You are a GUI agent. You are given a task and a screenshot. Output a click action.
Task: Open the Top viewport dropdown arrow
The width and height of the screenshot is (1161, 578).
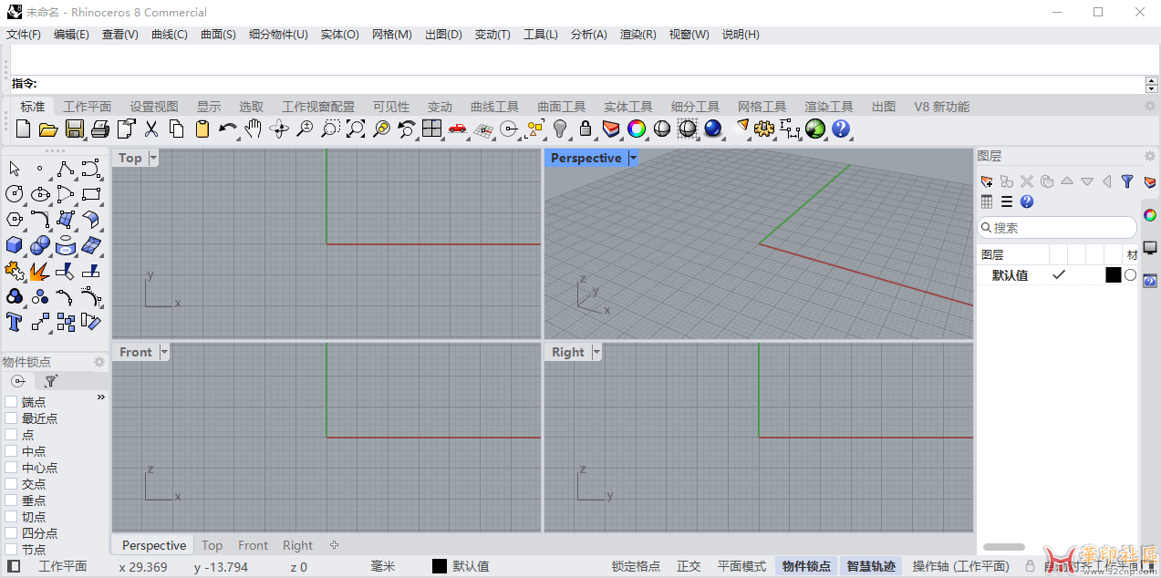pos(153,158)
